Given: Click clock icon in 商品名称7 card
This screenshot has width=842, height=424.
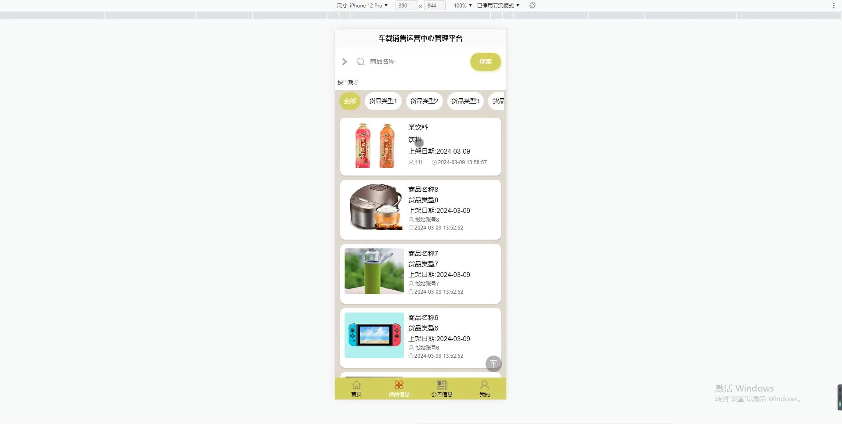Looking at the screenshot, I should pyautogui.click(x=411, y=292).
